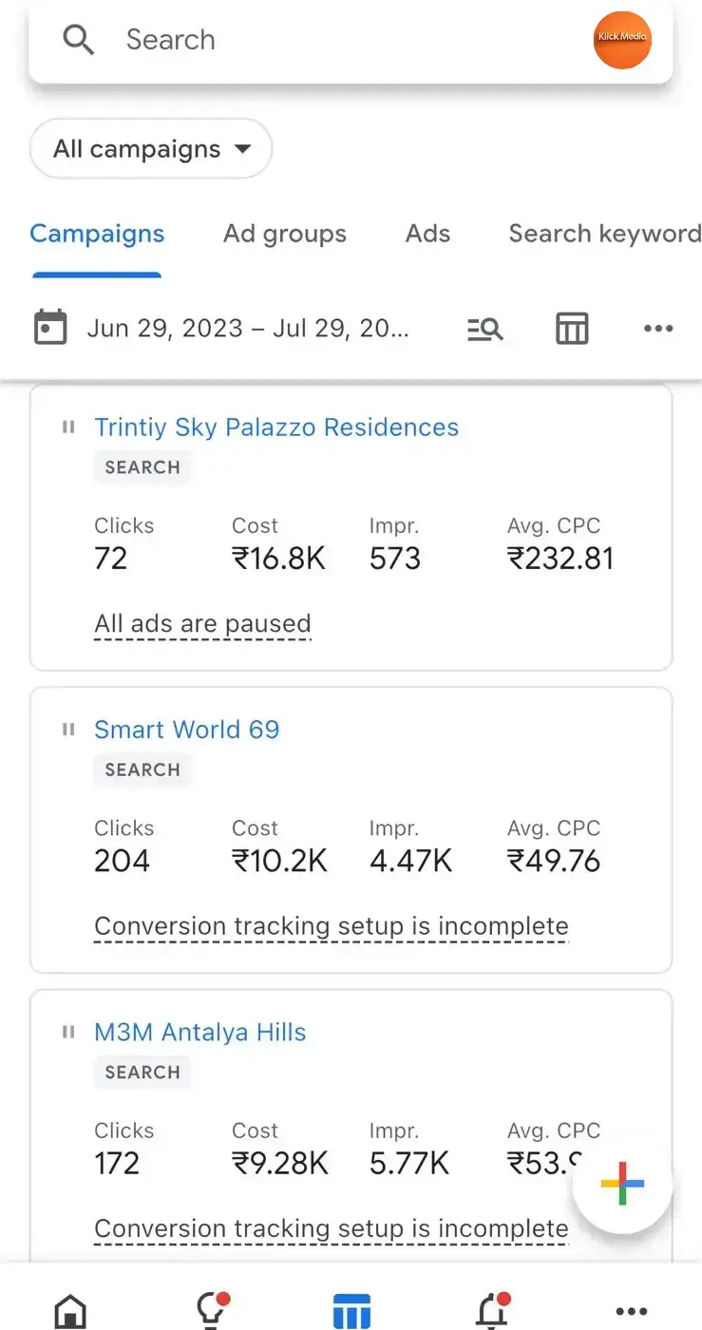
Task: Toggle pause status of Trintiy Sky Palazzo Residences
Action: click(x=68, y=427)
